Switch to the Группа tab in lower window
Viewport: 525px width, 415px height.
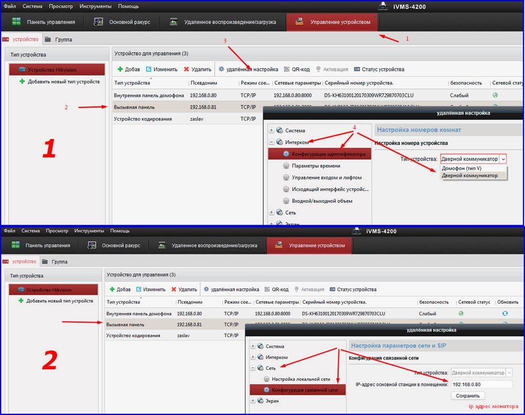pos(56,261)
